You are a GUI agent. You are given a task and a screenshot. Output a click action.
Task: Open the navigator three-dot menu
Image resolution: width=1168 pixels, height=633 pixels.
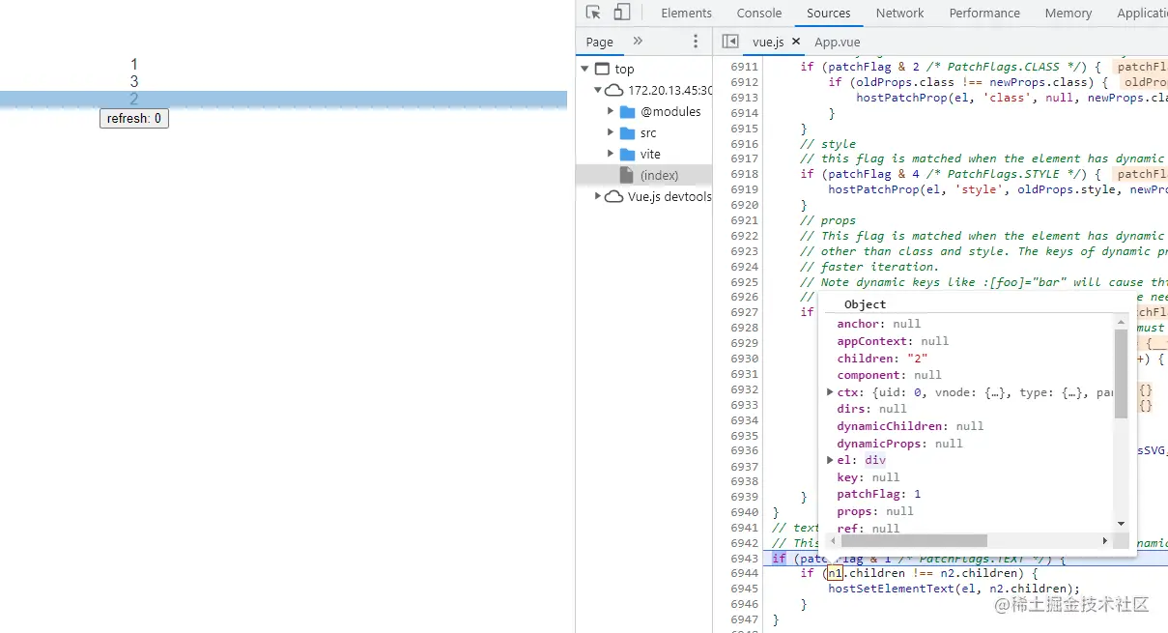[696, 42]
